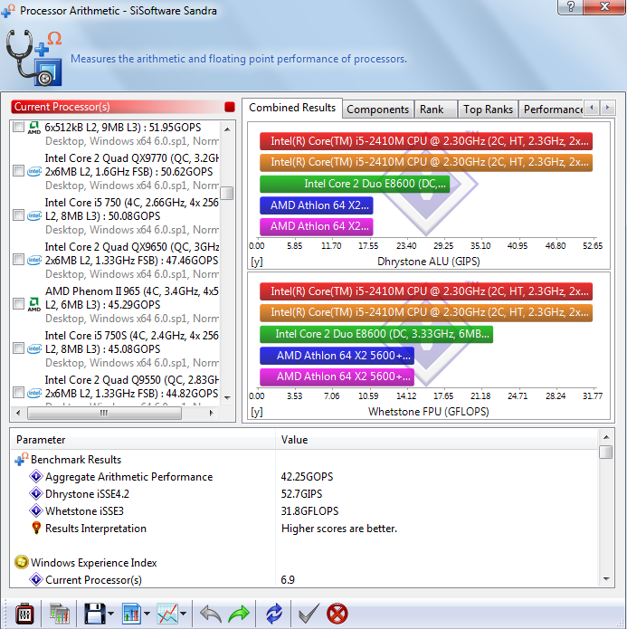Image resolution: width=627 pixels, height=629 pixels.
Task: Click the results table scroll-down arrow
Action: [606, 579]
